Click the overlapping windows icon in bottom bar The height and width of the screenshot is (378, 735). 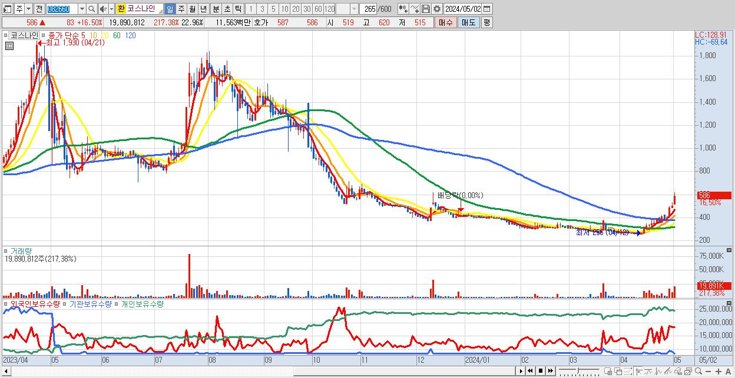click(618, 372)
